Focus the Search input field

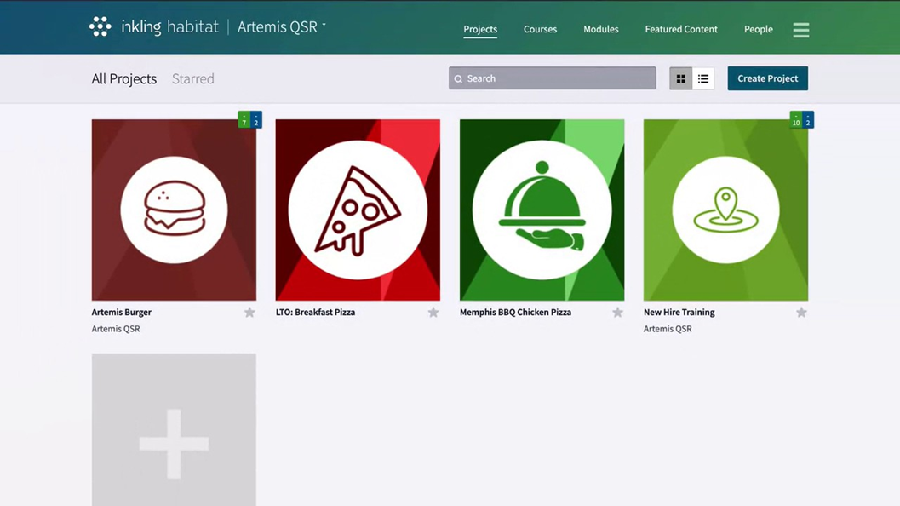[x=558, y=78]
